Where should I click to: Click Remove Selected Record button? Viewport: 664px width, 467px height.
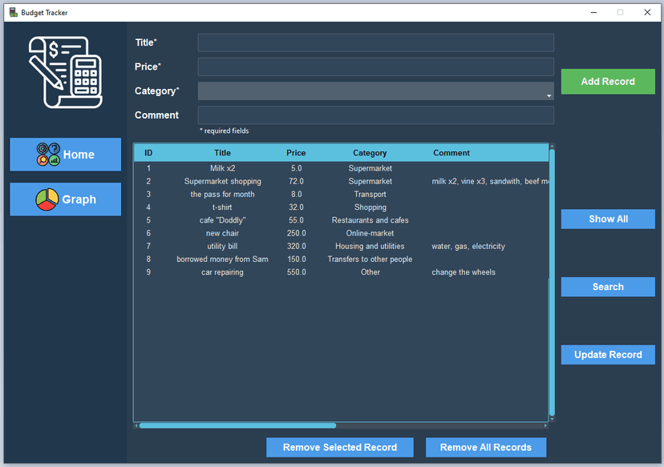[x=340, y=447]
